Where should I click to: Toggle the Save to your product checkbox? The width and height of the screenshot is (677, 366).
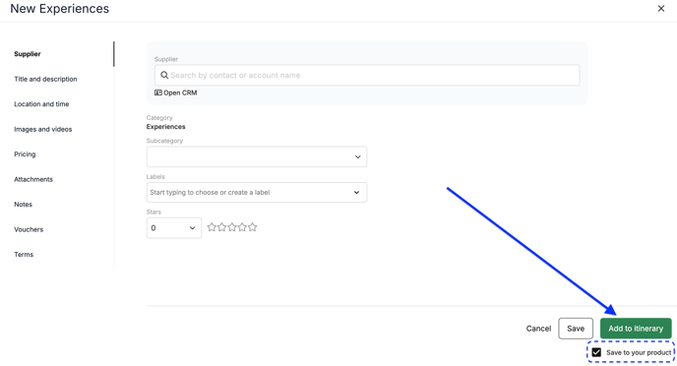[x=596, y=352]
